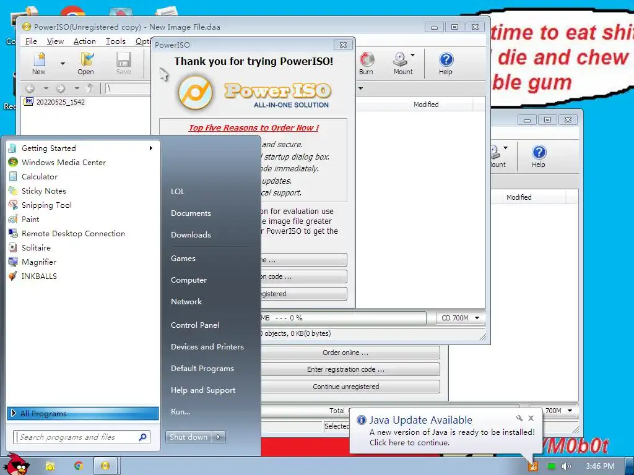Image resolution: width=634 pixels, height=475 pixels.
Task: Open Downloads from Start menu
Action: click(191, 234)
